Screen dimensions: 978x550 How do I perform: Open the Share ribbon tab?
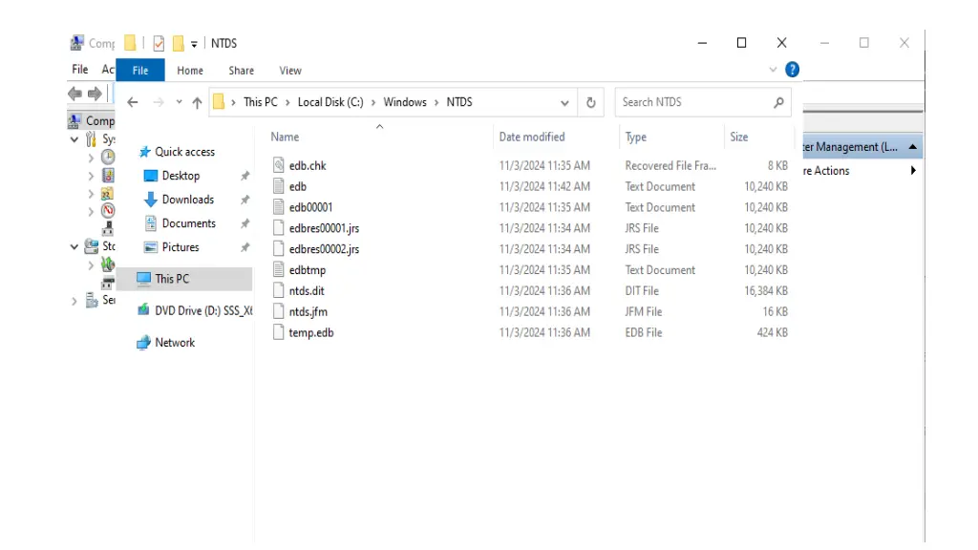point(241,71)
